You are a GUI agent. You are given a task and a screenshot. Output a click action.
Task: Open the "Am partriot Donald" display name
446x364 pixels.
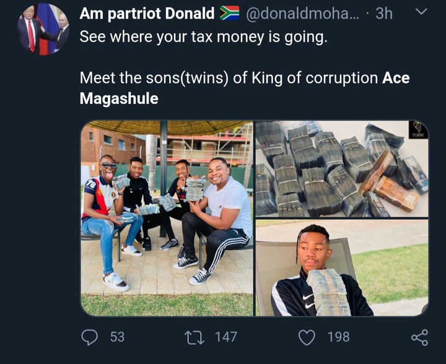[147, 13]
